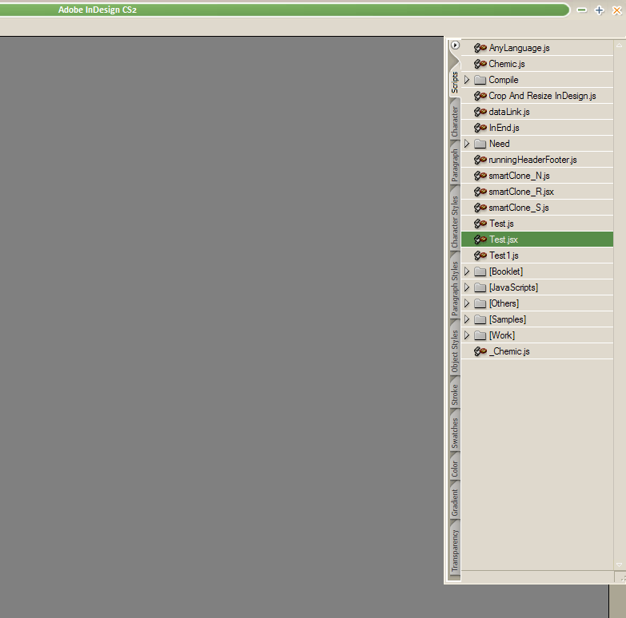Screen dimensions: 626x618
Task: Click the script icon beside _Chemic.js
Action: tap(480, 351)
